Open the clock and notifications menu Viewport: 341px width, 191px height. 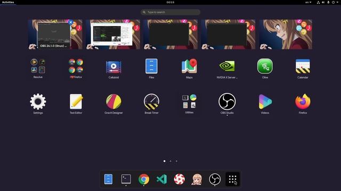(170, 2)
